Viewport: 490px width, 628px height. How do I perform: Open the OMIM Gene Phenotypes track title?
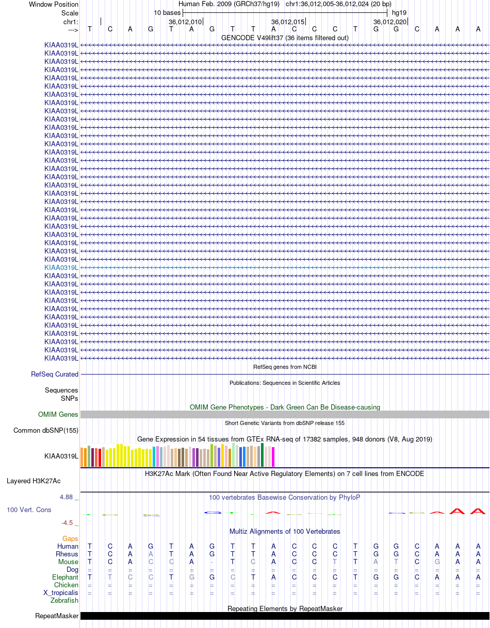tap(285, 407)
